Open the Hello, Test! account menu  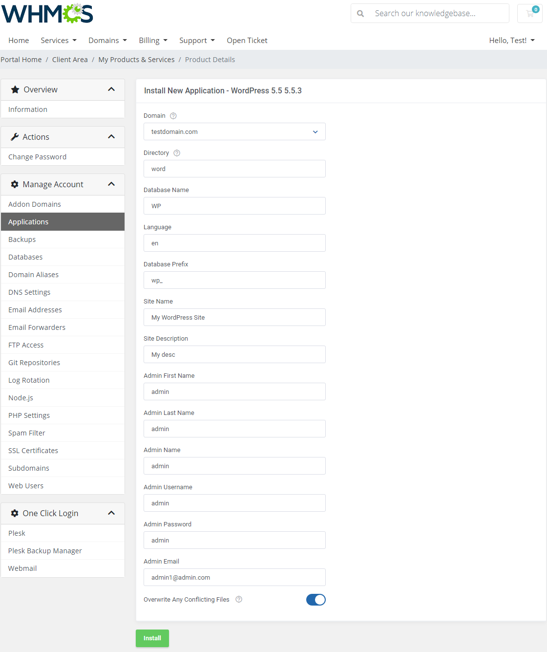pos(512,41)
